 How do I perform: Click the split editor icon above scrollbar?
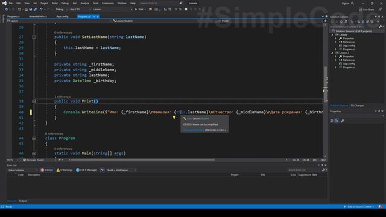click(325, 21)
